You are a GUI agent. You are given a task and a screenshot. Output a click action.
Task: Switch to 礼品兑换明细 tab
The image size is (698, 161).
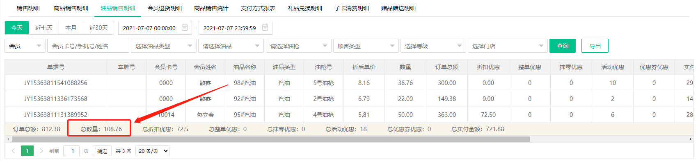(305, 8)
